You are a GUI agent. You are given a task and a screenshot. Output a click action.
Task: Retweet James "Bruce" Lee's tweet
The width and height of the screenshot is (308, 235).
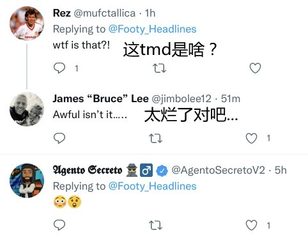coord(155,139)
